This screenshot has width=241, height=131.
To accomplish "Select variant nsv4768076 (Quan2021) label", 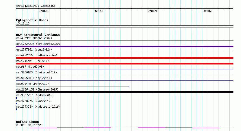I will pyautogui.click(x=33, y=101).
